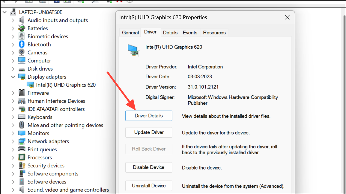Screen dimensions: 346x194
Task: Click the Disk drives icon
Action: coord(22,69)
